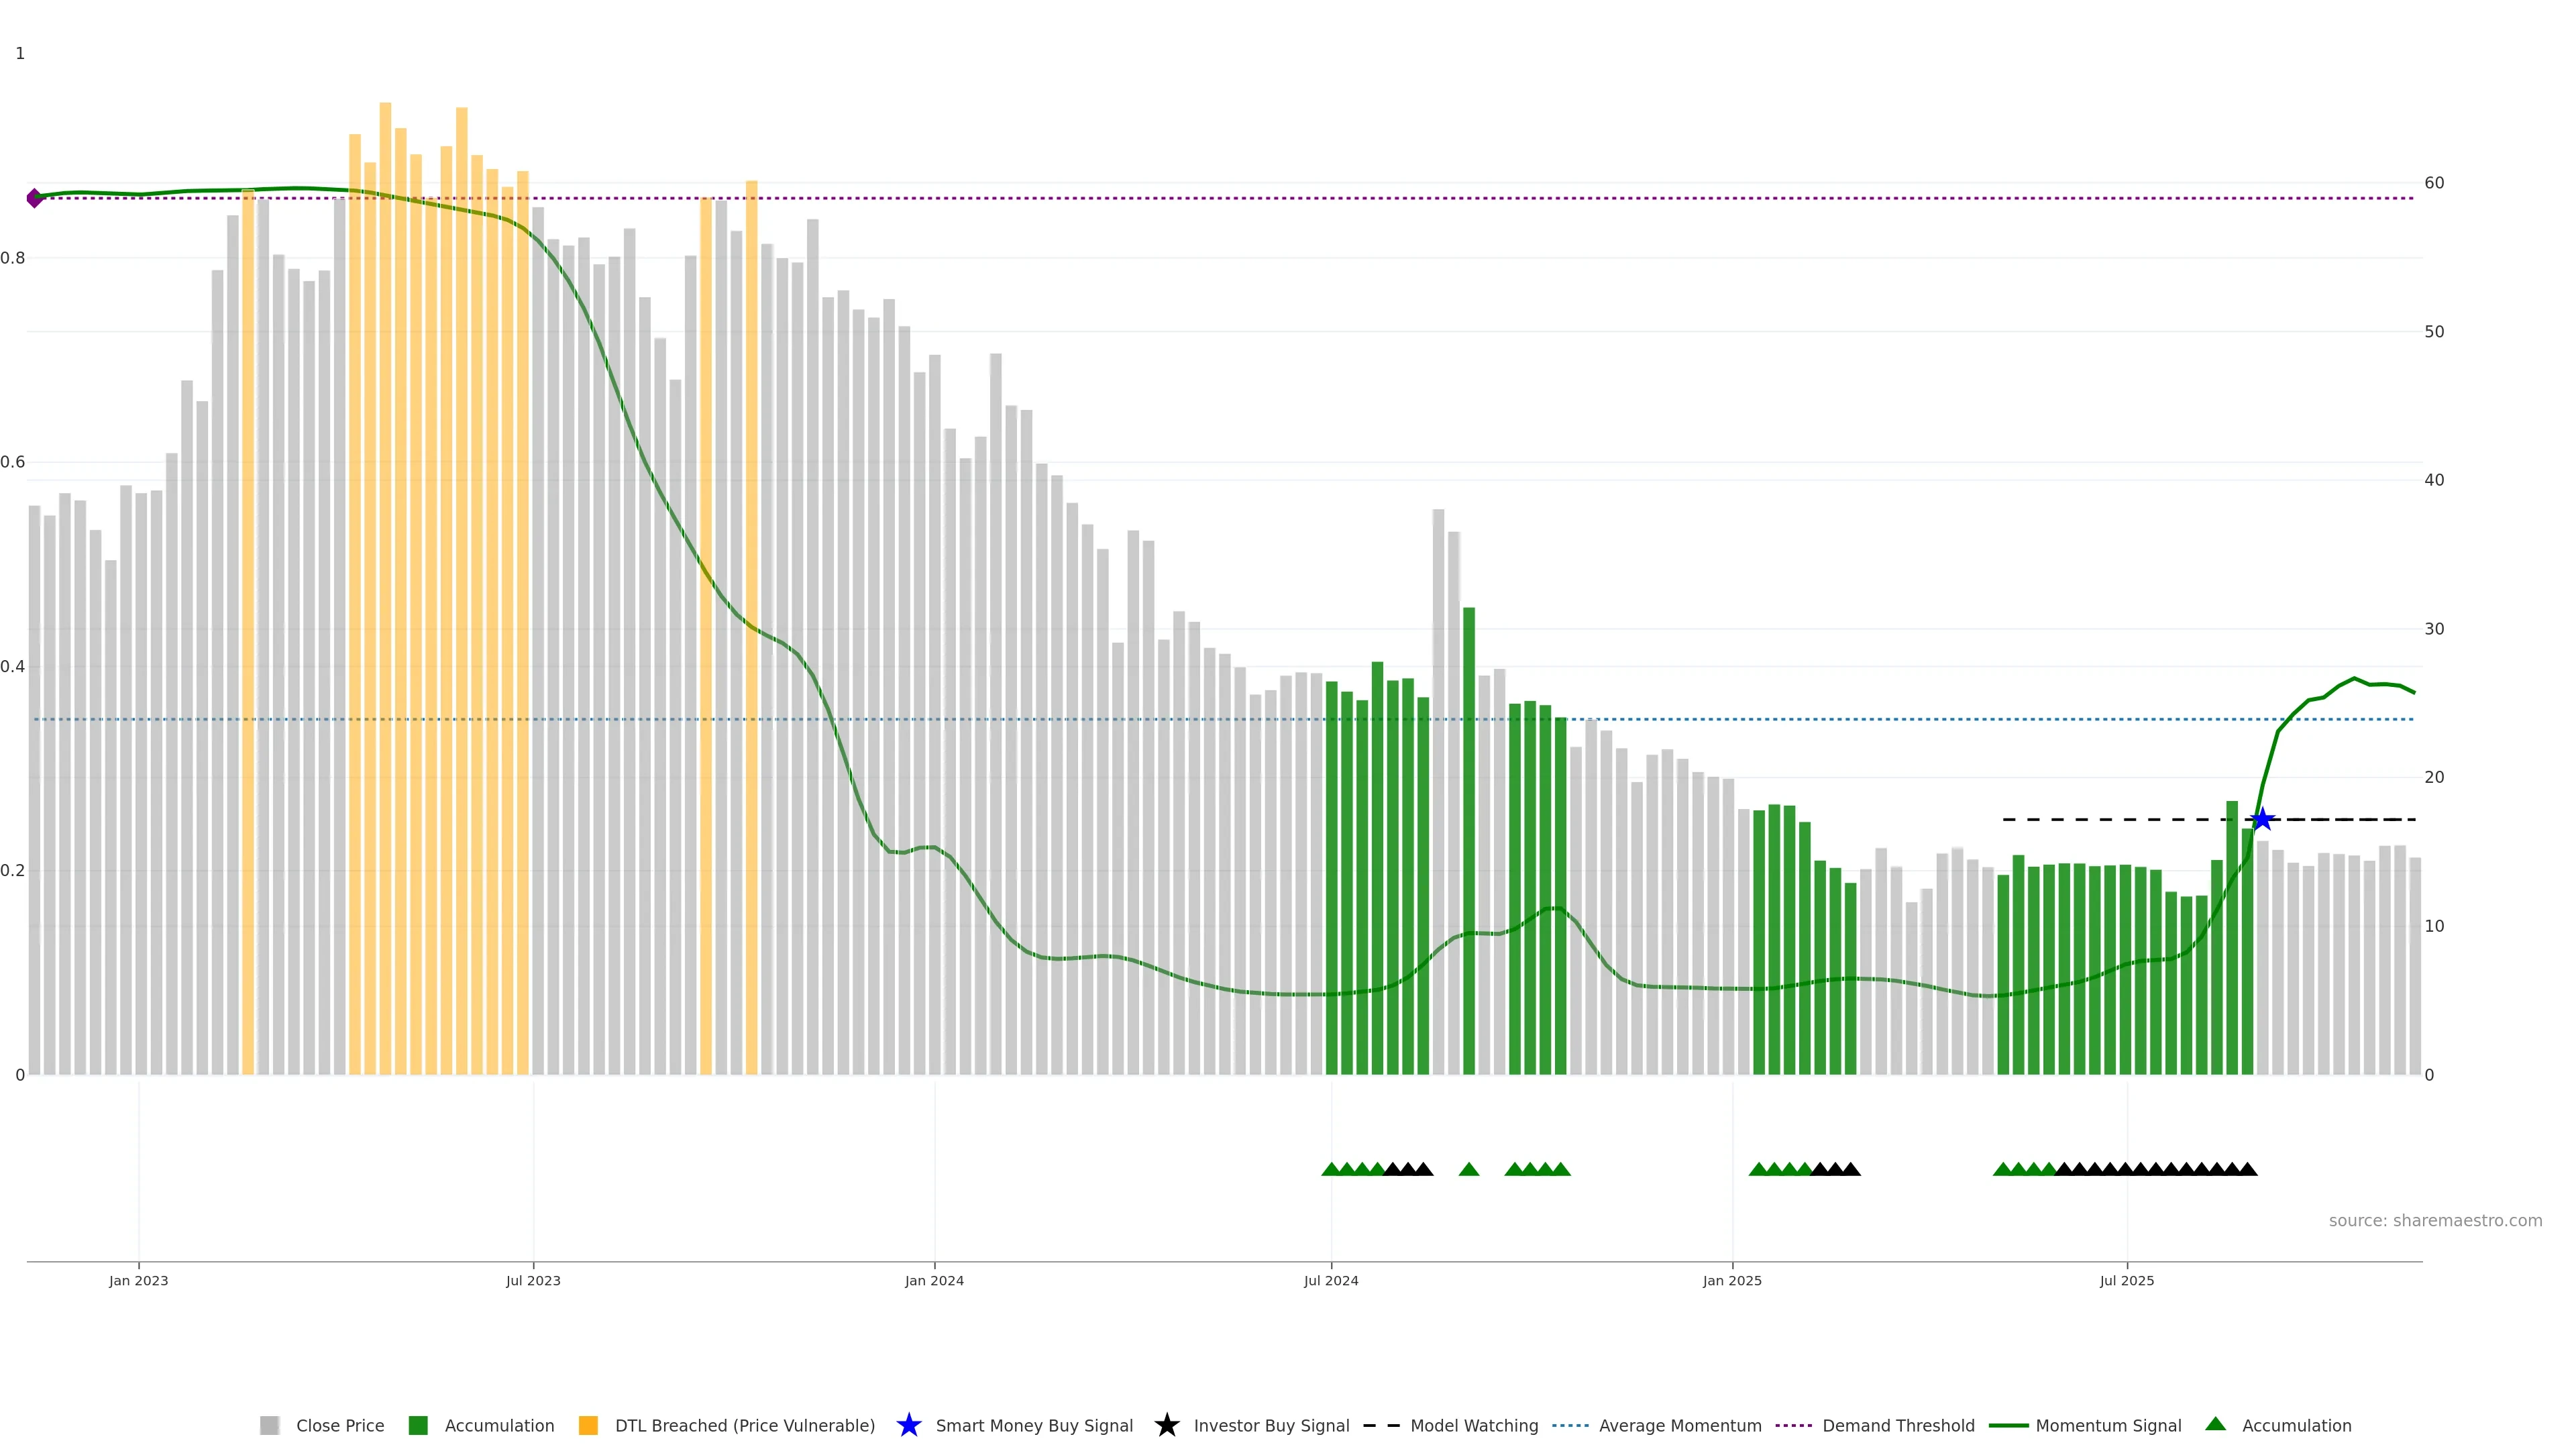2576x1449 pixels.
Task: Click the Jul 2025 axis label
Action: (x=2126, y=1280)
